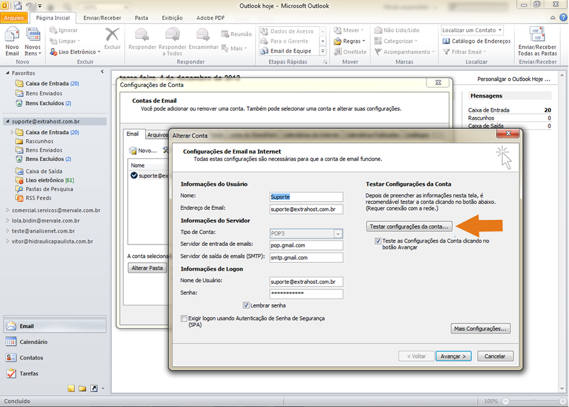569x407 pixels.
Task: Collapse suporte@extrahost.com.br account tree
Action: 7,121
